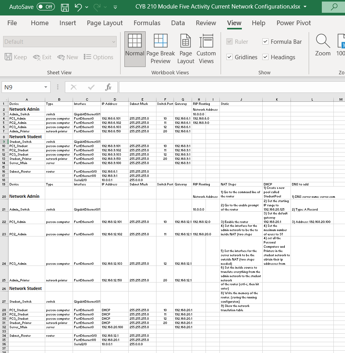Select row 20 header
The width and height of the screenshot is (345, 353).
[x=4, y=193]
